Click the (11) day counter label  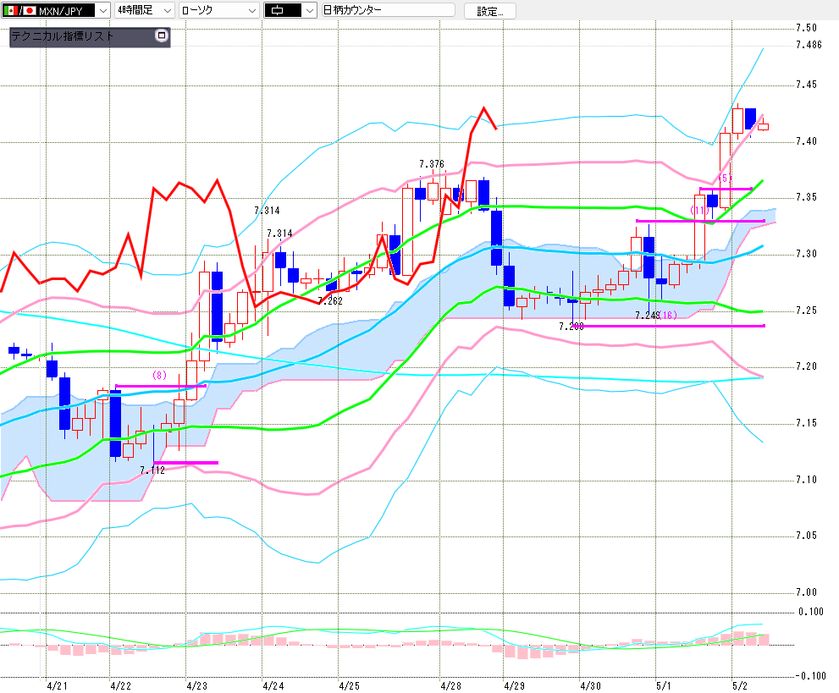[699, 210]
